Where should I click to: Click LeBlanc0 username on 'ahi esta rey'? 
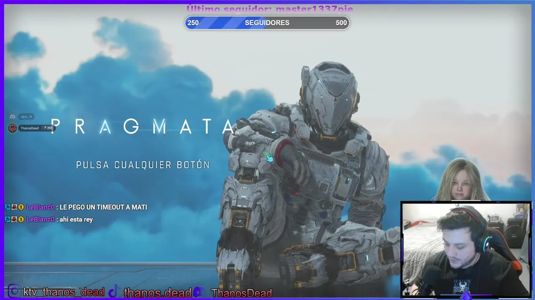coord(40,220)
